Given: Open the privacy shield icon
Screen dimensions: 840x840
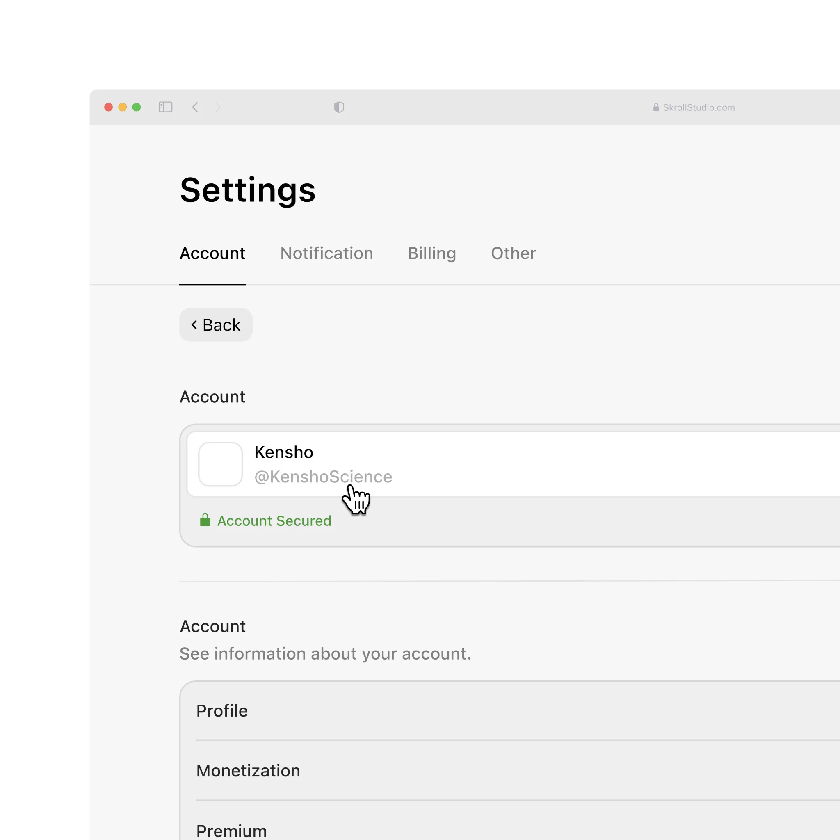Looking at the screenshot, I should click(339, 107).
